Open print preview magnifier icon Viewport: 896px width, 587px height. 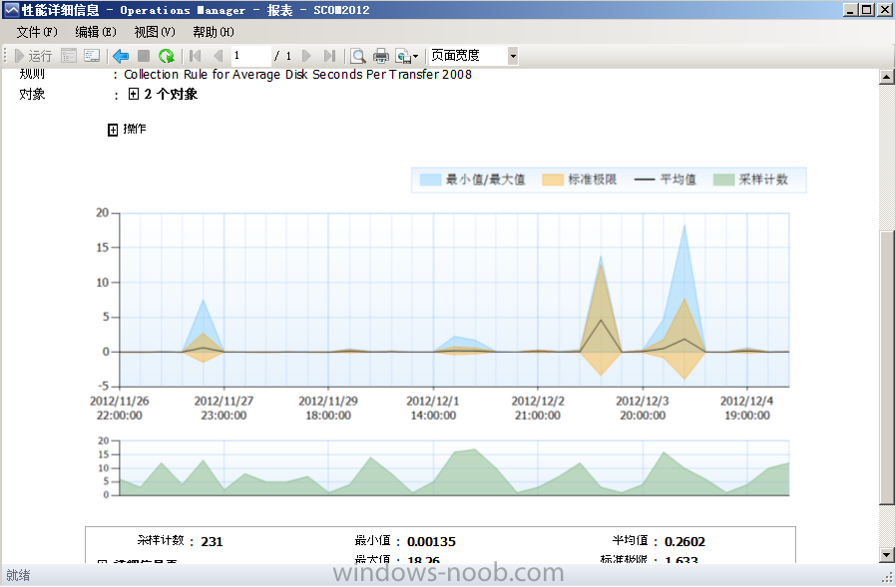(358, 56)
